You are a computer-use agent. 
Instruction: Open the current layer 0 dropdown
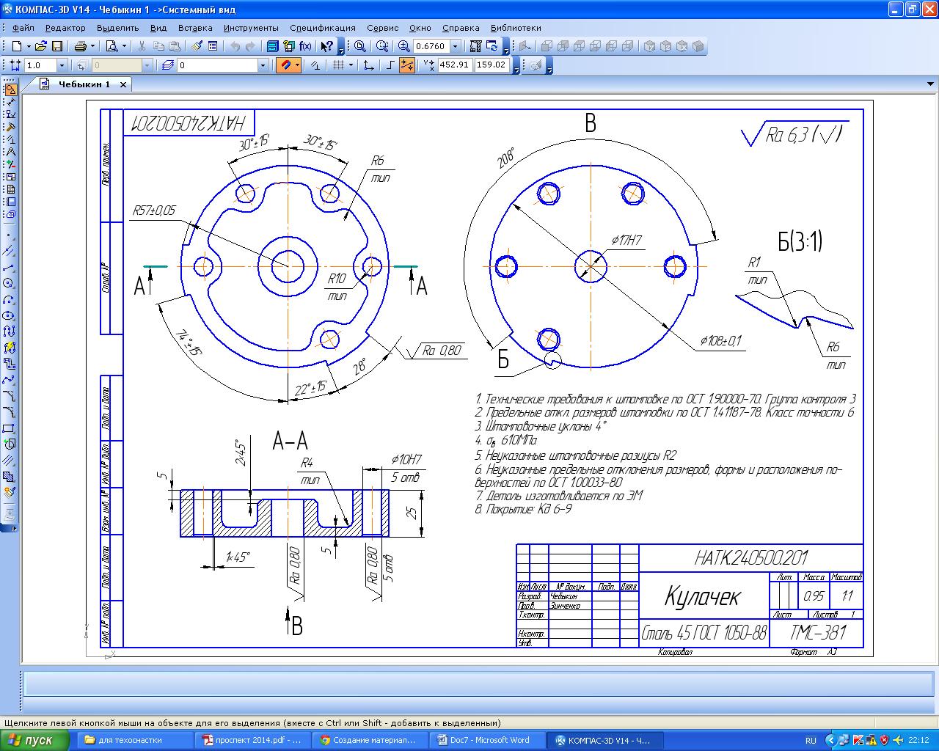tap(263, 65)
